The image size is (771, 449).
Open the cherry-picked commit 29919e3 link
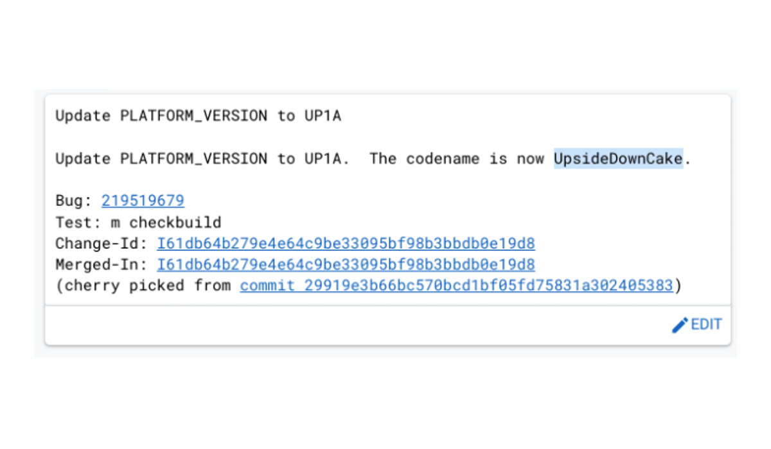(456, 286)
